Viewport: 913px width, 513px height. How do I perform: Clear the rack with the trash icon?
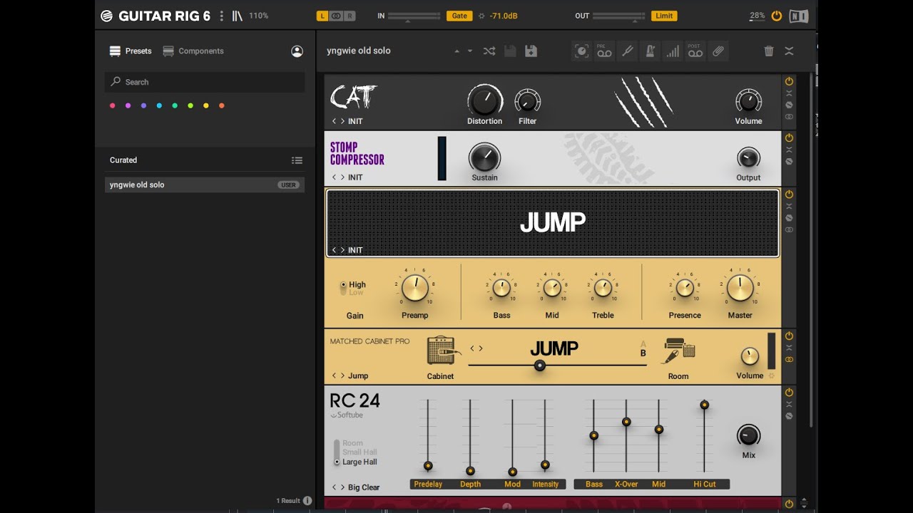click(x=768, y=51)
